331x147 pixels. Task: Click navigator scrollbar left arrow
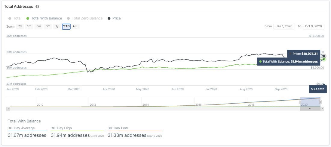pyautogui.click(x=8, y=109)
